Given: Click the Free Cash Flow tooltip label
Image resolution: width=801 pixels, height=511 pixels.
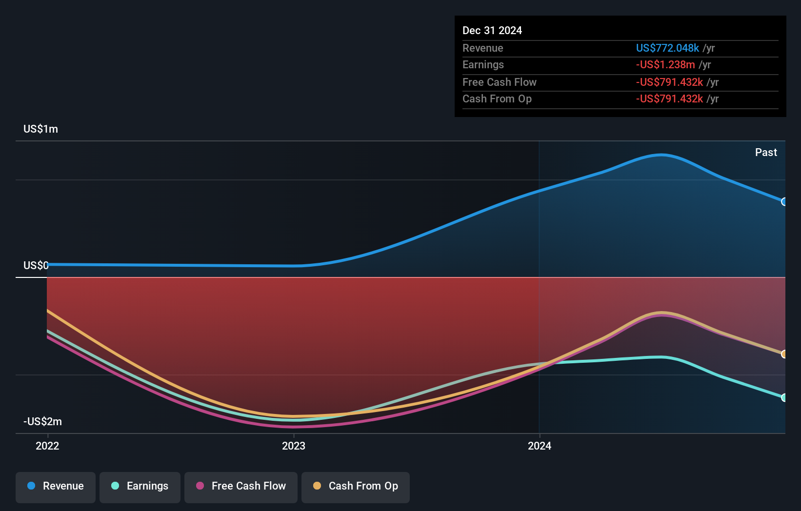Looking at the screenshot, I should coord(500,82).
